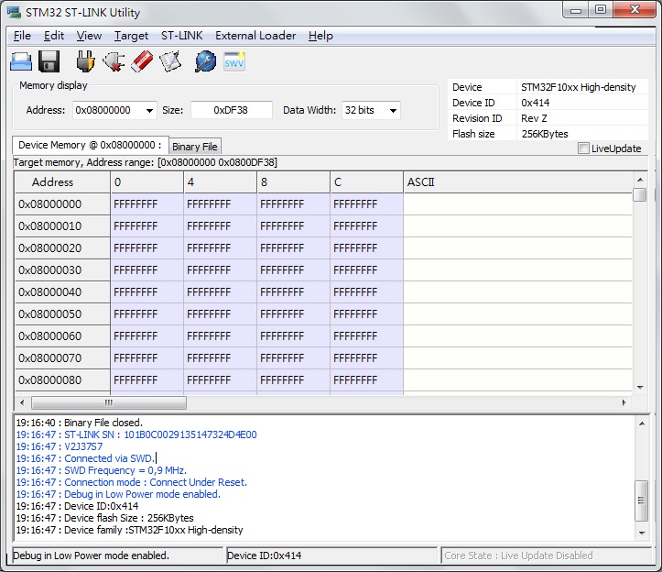Click the horizontal scrollbar thumb under memory grid
The width and height of the screenshot is (662, 572).
(x=109, y=402)
